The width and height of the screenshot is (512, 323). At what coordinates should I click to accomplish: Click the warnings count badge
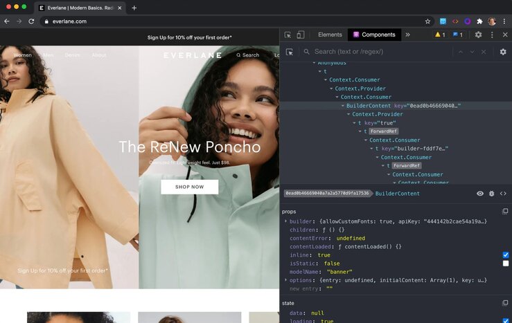pyautogui.click(x=440, y=35)
